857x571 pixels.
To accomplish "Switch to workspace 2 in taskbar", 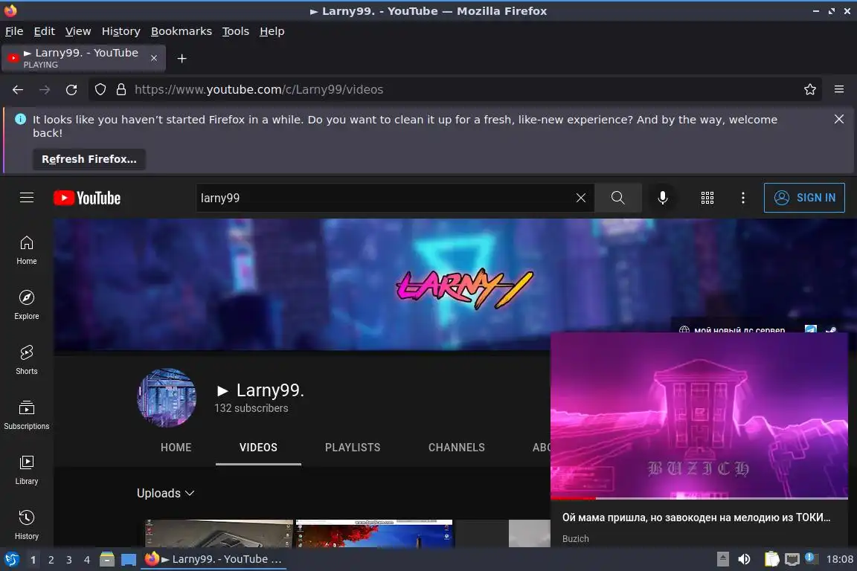I will click(x=51, y=560).
